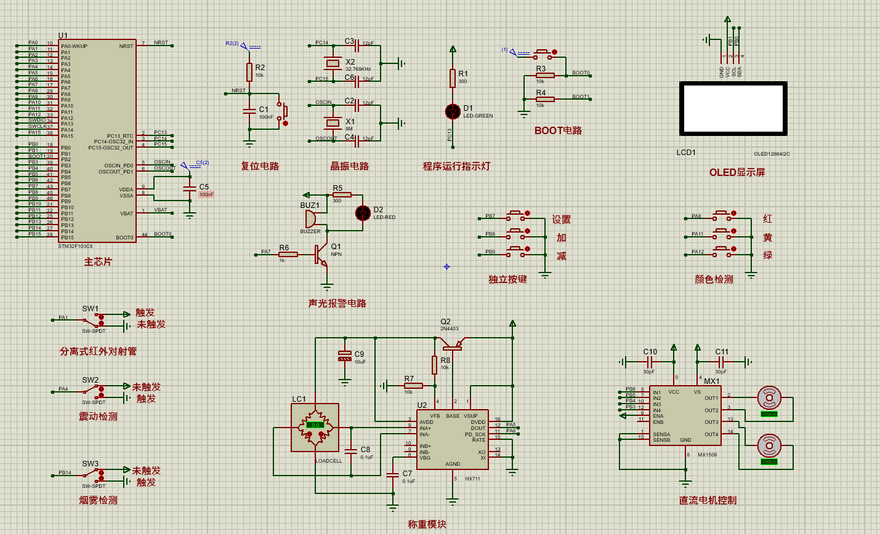Click the 直流电机控制 label
The height and width of the screenshot is (534, 880).
708,500
